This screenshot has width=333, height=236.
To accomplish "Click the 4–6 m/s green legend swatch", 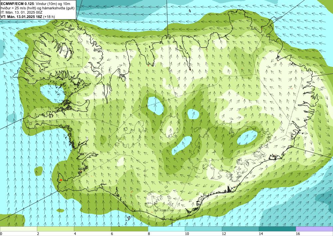I will [92, 229].
